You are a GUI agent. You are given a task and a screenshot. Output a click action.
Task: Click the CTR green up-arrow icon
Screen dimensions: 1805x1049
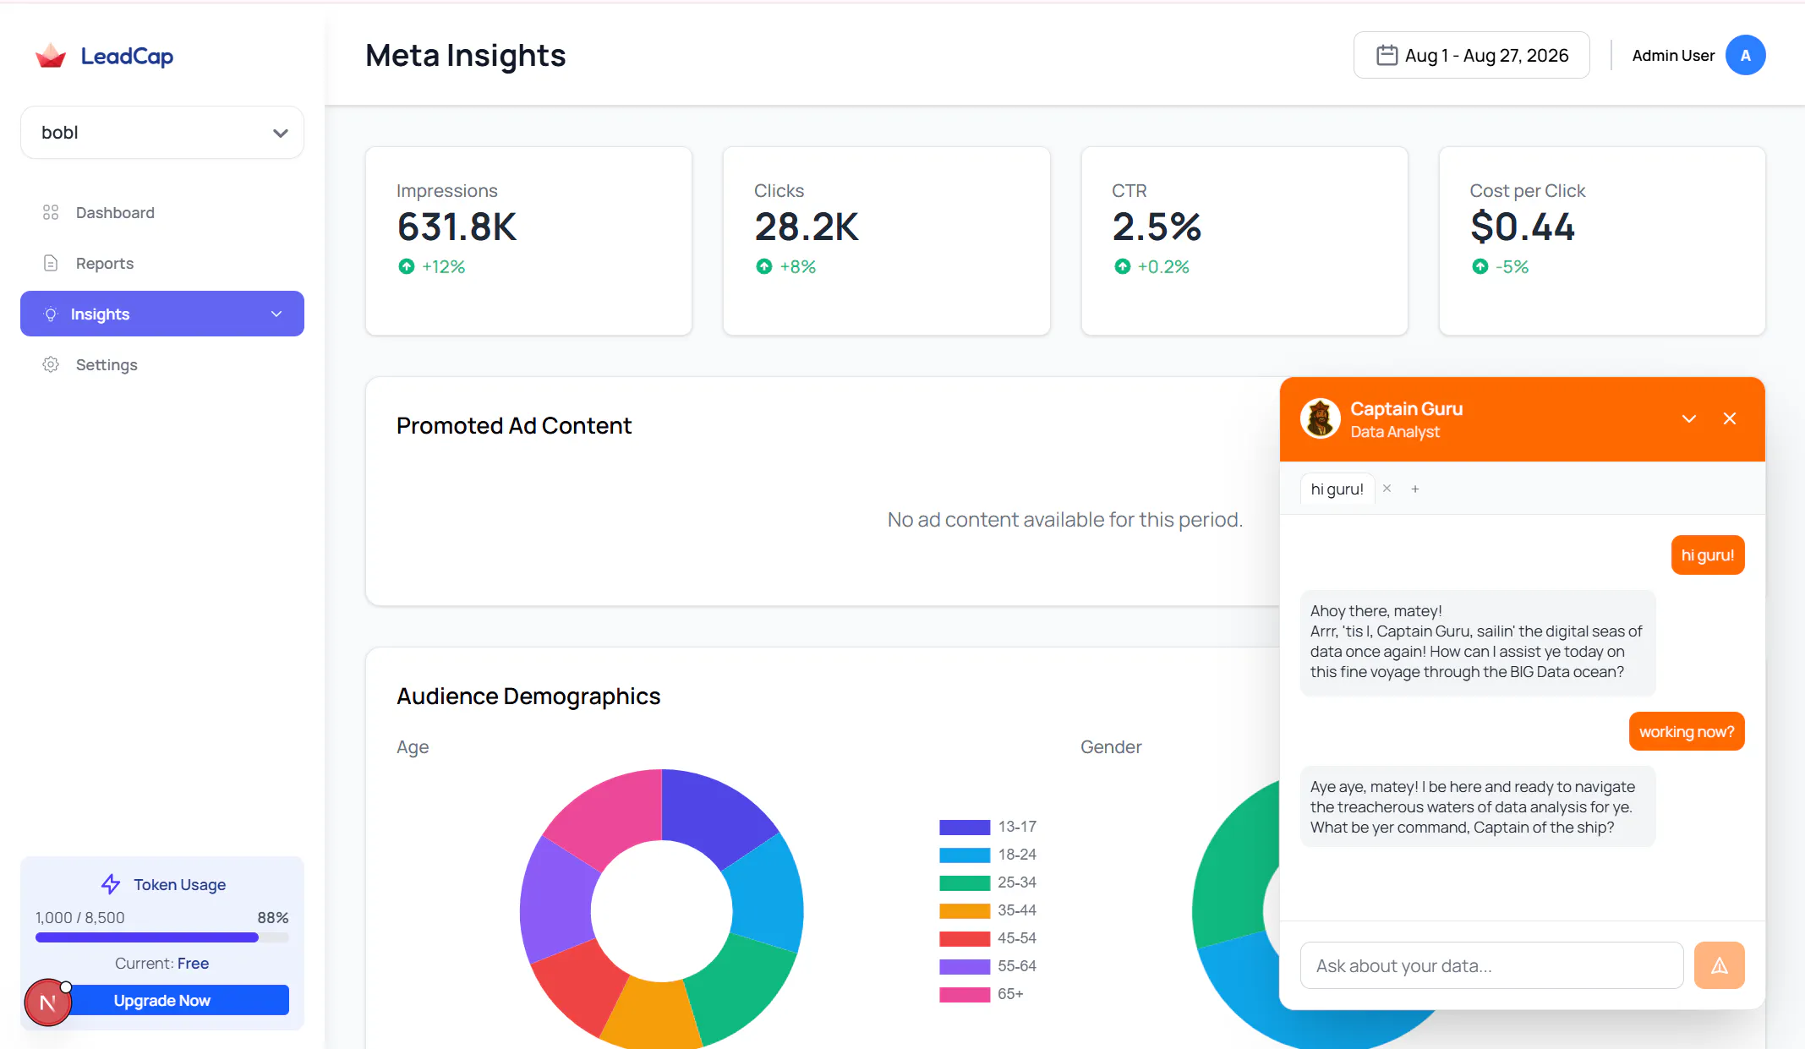1123,266
